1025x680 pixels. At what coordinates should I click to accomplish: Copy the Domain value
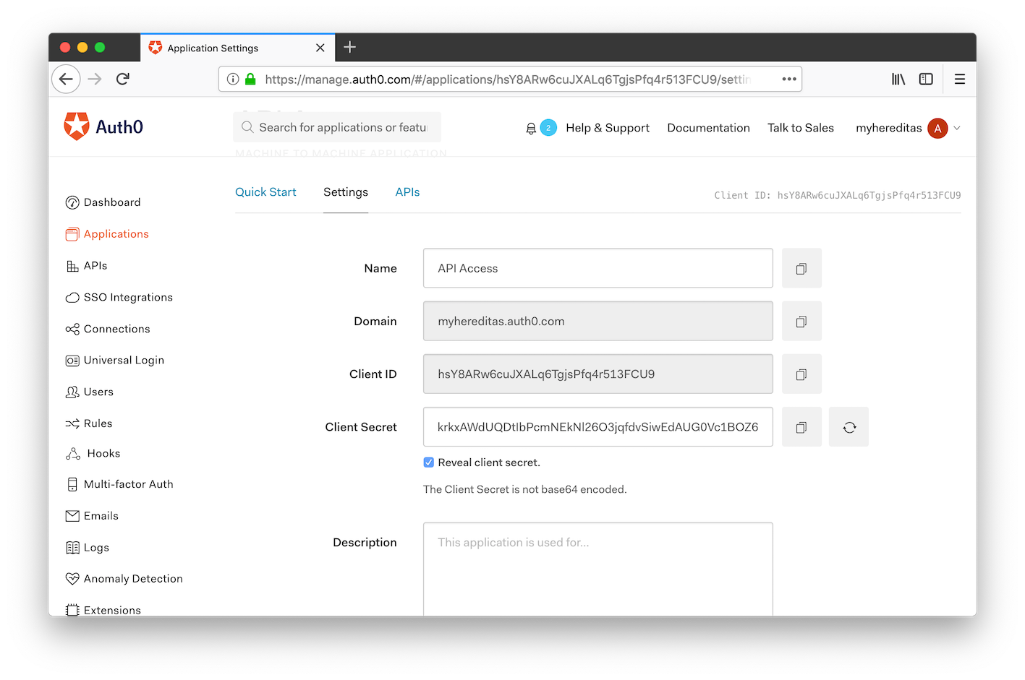coord(801,321)
